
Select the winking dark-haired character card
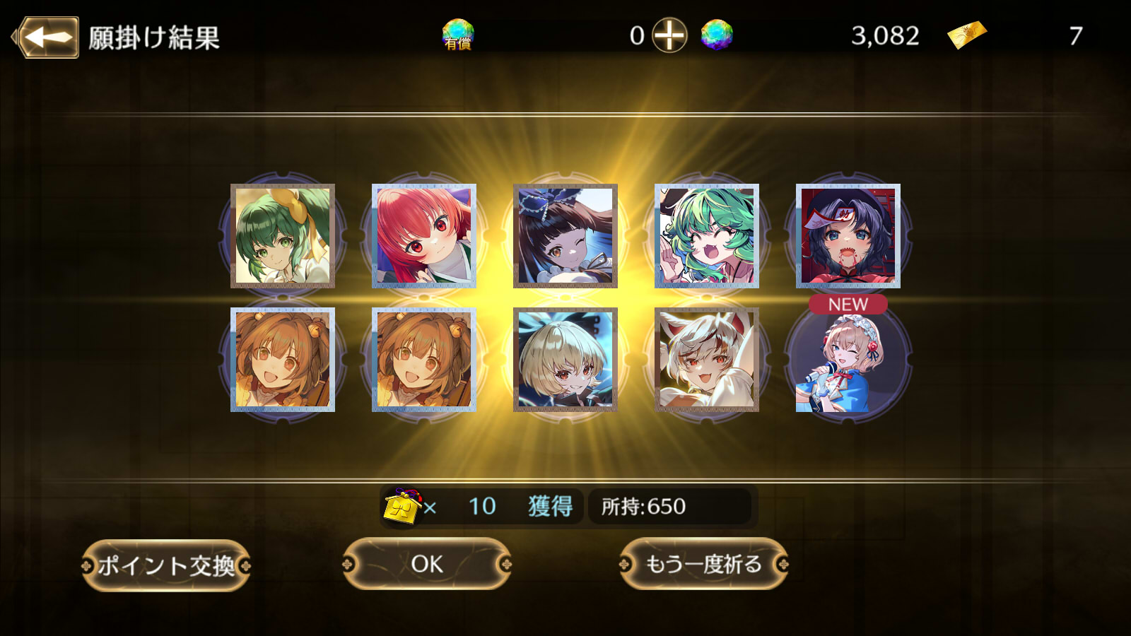[x=565, y=236]
